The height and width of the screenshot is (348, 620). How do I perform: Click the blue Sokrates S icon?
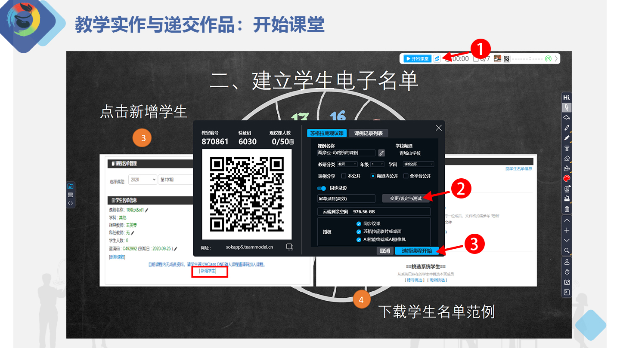[x=437, y=58]
